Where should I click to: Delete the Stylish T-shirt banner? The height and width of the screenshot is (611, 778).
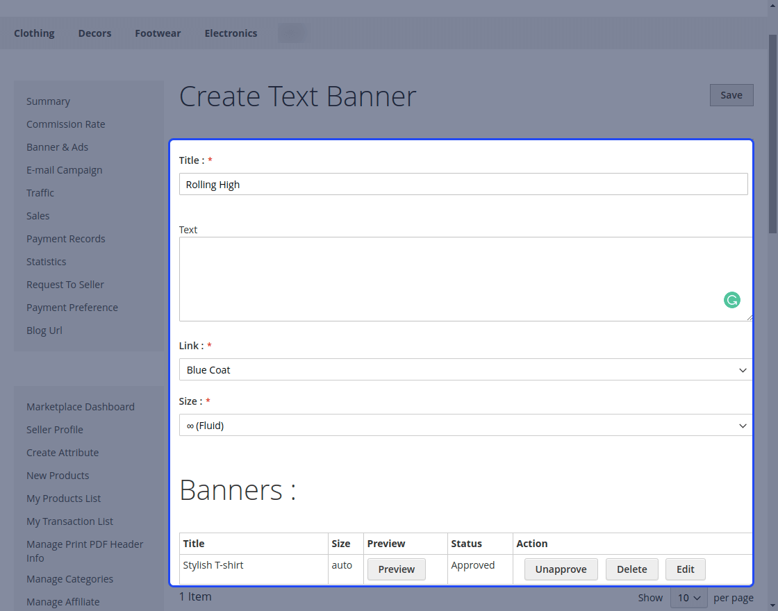631,569
